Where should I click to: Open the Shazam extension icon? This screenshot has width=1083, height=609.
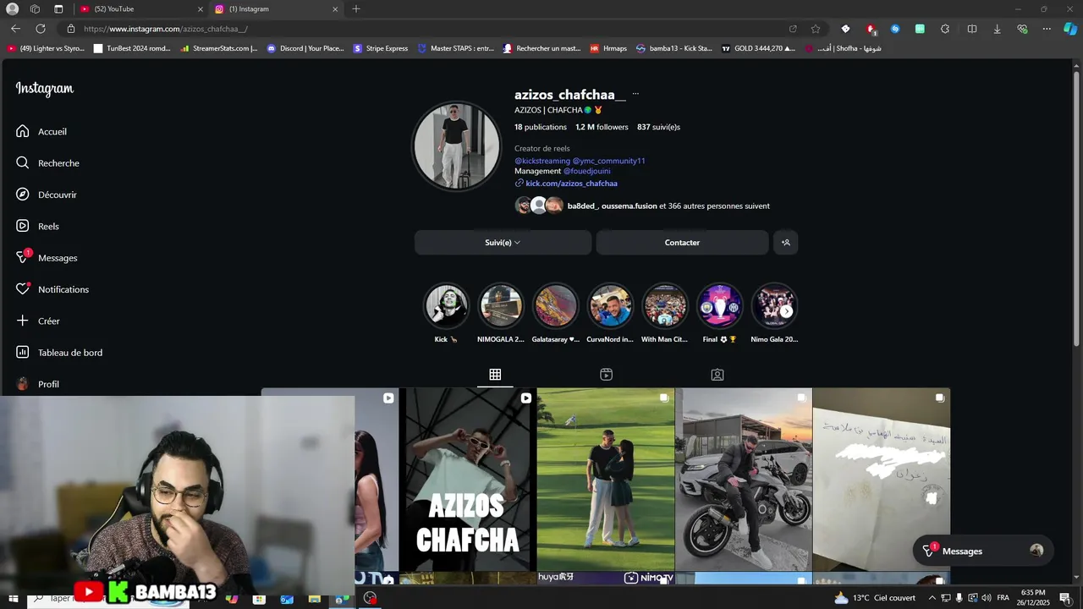[895, 29]
